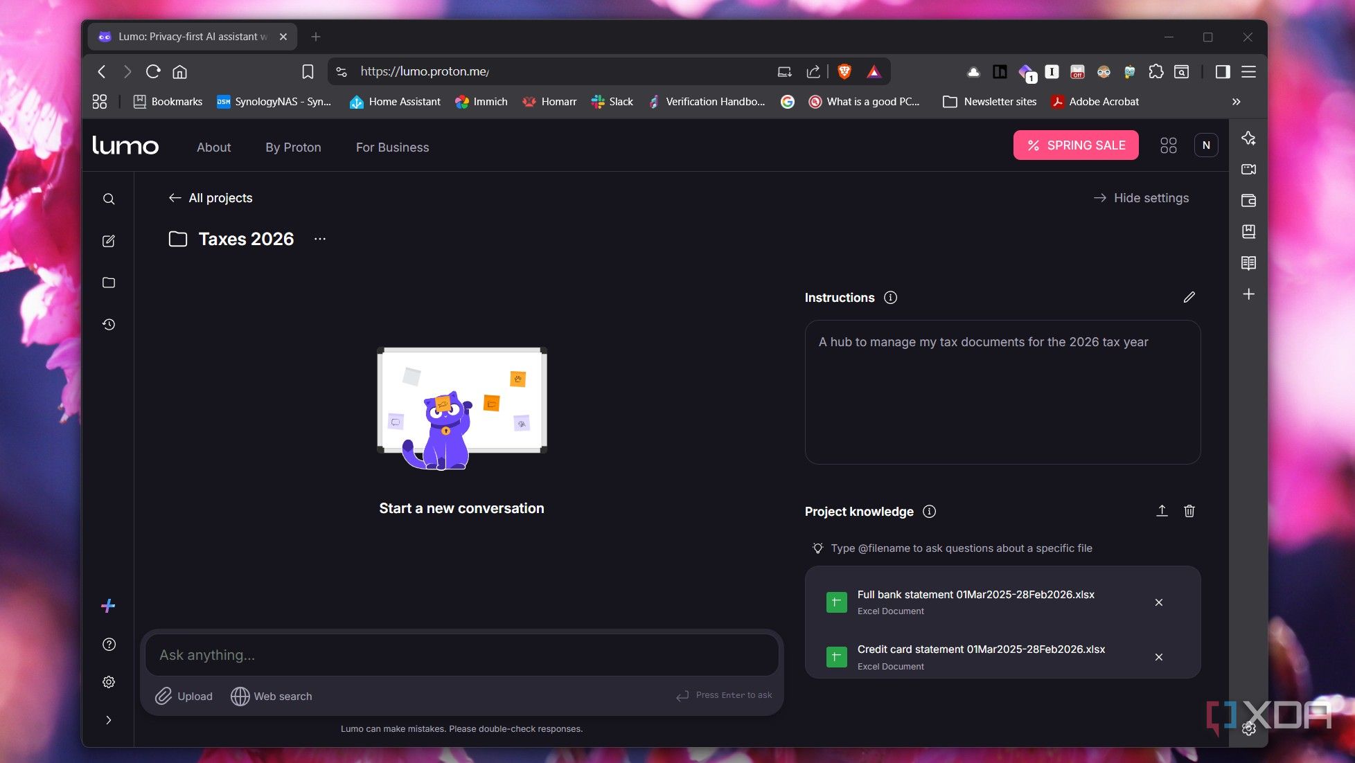This screenshot has height=763, width=1355.
Task: Select the Lumo browser tab
Action: click(192, 37)
